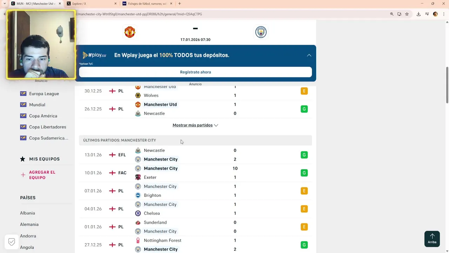Click the orange E badge for Brighton match
This screenshot has height=253, width=449.
click(x=304, y=191)
